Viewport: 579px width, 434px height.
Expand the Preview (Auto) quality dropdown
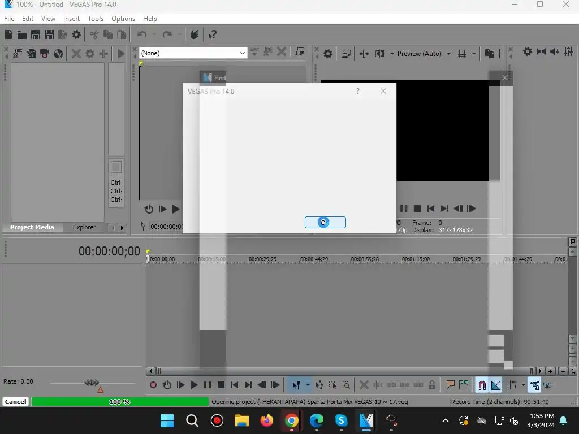(448, 54)
